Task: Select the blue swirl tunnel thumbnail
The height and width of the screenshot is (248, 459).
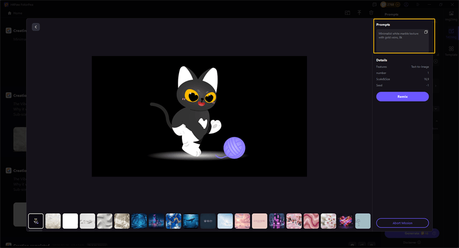Action: click(139, 221)
